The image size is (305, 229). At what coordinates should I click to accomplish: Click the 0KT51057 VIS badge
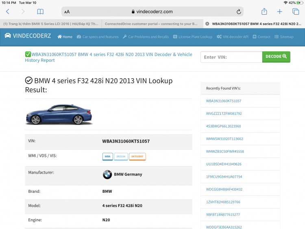[137, 156]
